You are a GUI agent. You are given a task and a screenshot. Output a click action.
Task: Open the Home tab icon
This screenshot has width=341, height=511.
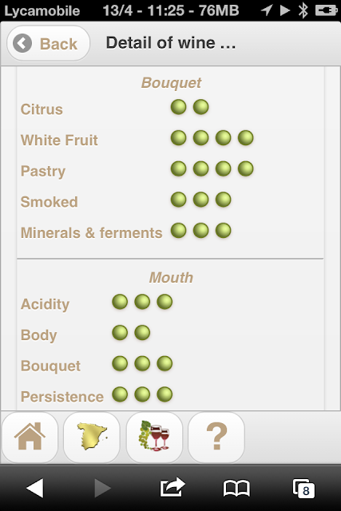point(30,437)
